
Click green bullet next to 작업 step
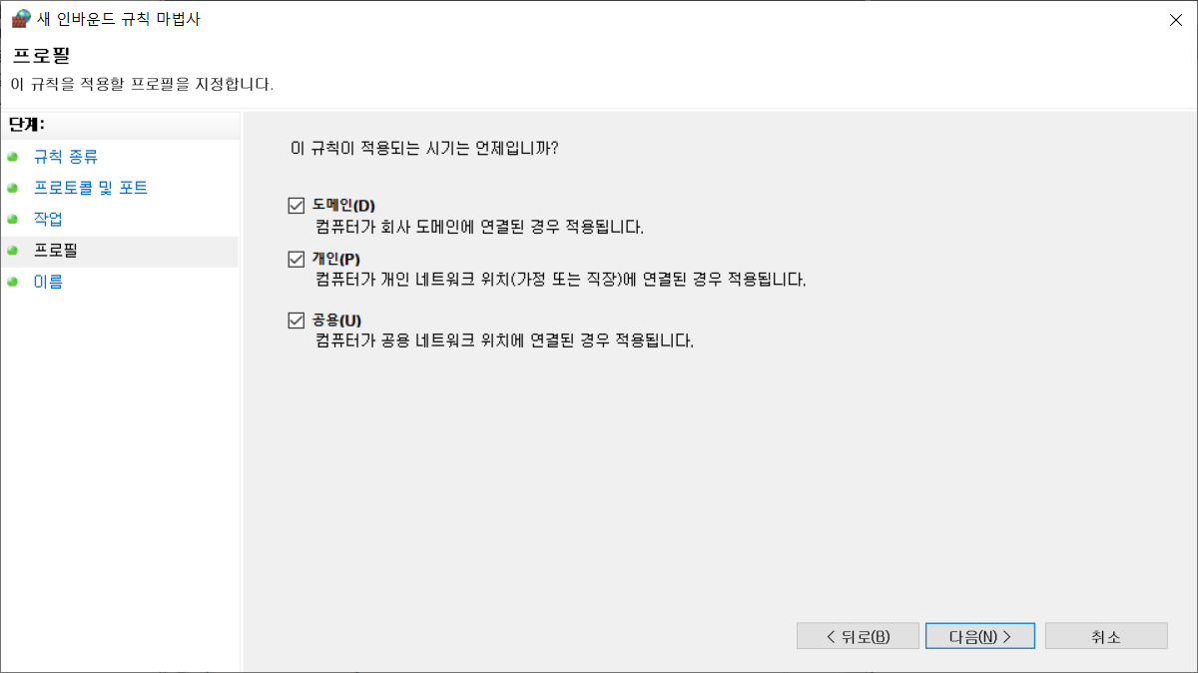pos(13,219)
